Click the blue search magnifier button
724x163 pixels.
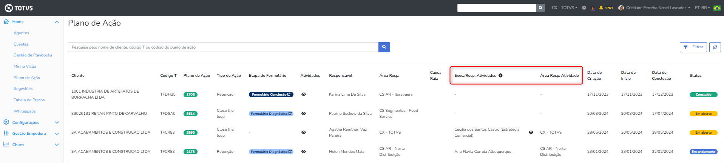click(384, 47)
